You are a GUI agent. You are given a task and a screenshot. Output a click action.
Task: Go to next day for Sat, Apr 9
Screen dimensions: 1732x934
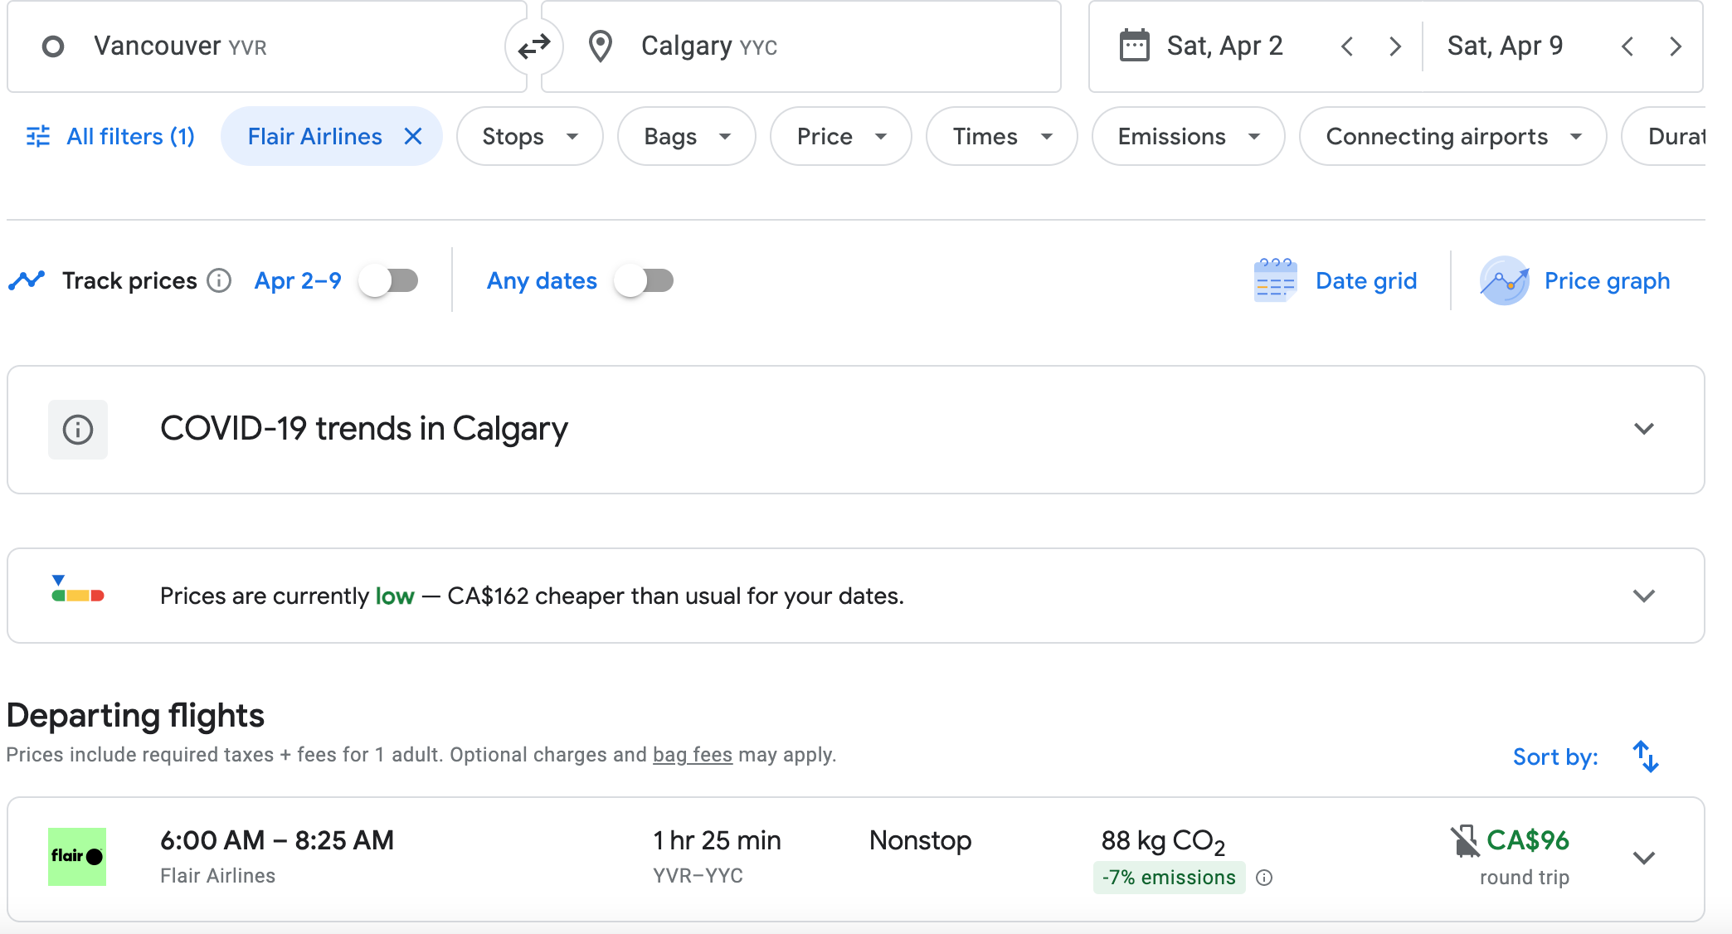1676,46
